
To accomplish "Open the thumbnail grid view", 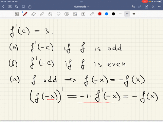I will [x=10, y=7].
